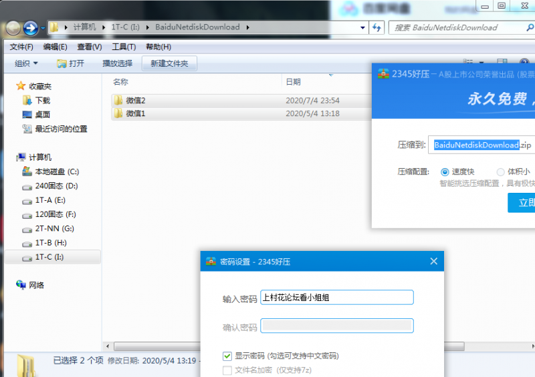Screen dimensions: 535x377
Task: Click the 输入密码 password field
Action: pos(337,298)
